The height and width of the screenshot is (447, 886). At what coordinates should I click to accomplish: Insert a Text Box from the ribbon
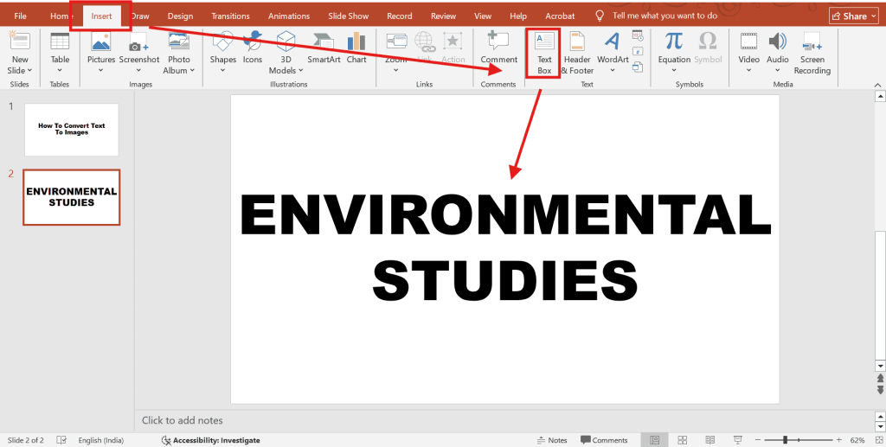(543, 52)
